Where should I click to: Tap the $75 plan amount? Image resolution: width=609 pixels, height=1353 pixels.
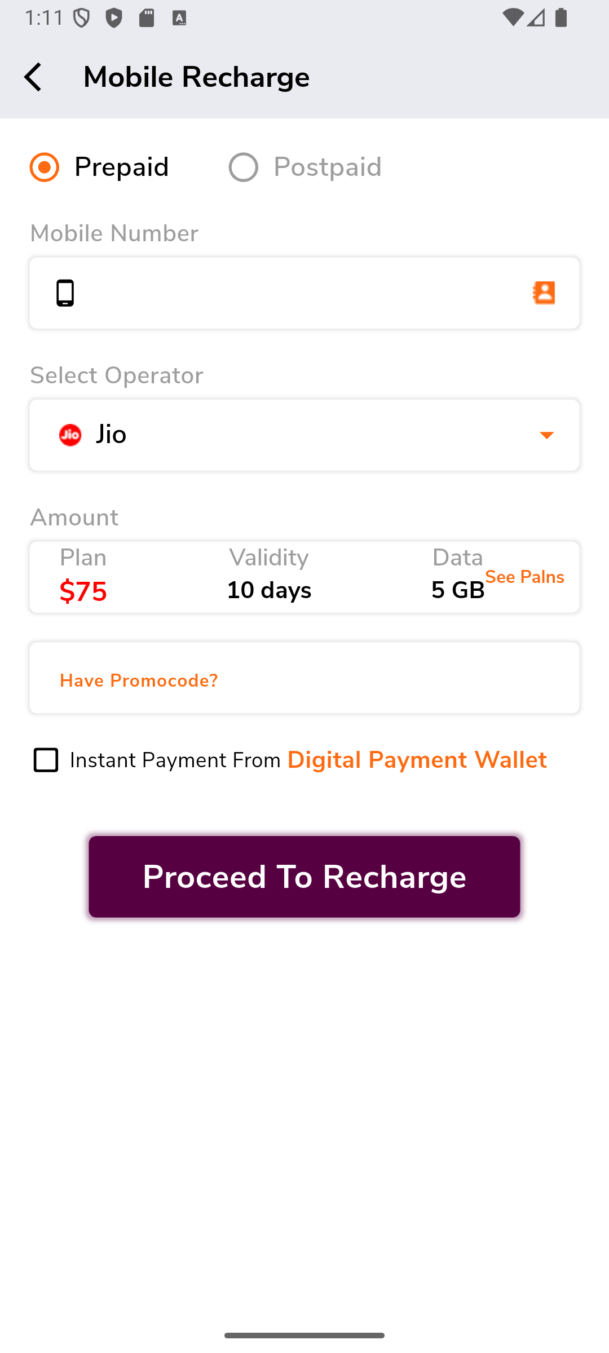pyautogui.click(x=83, y=591)
